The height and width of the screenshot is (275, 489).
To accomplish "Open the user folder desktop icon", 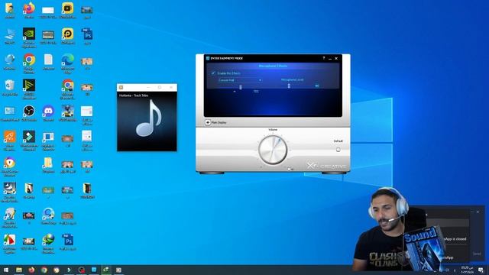I will point(9,10).
